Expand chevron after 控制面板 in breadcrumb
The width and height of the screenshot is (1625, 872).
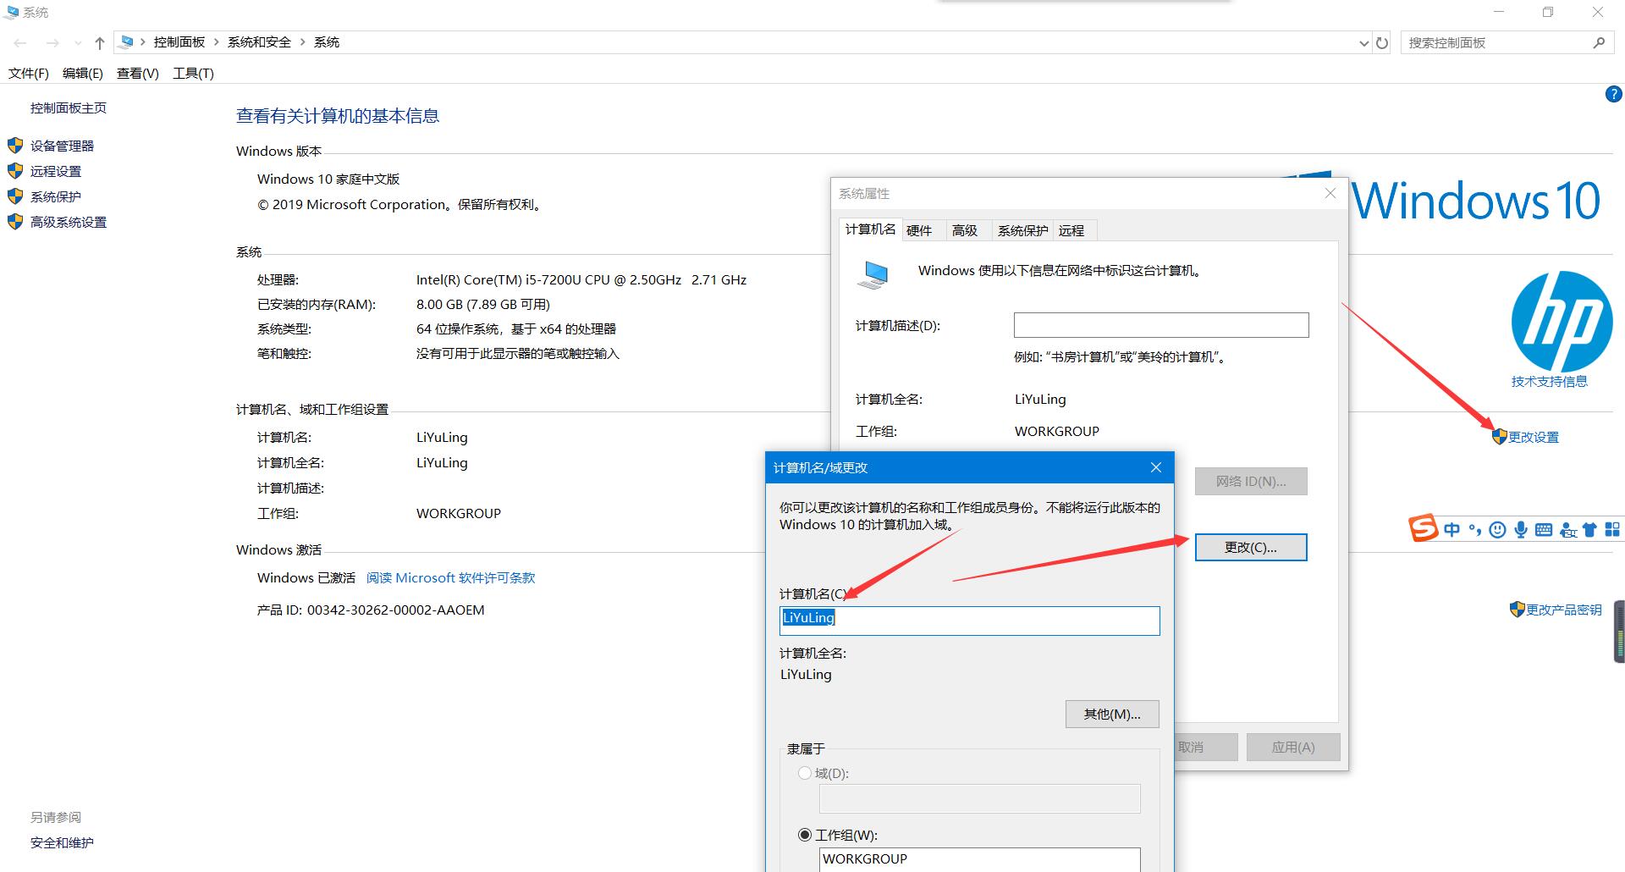pos(217,42)
